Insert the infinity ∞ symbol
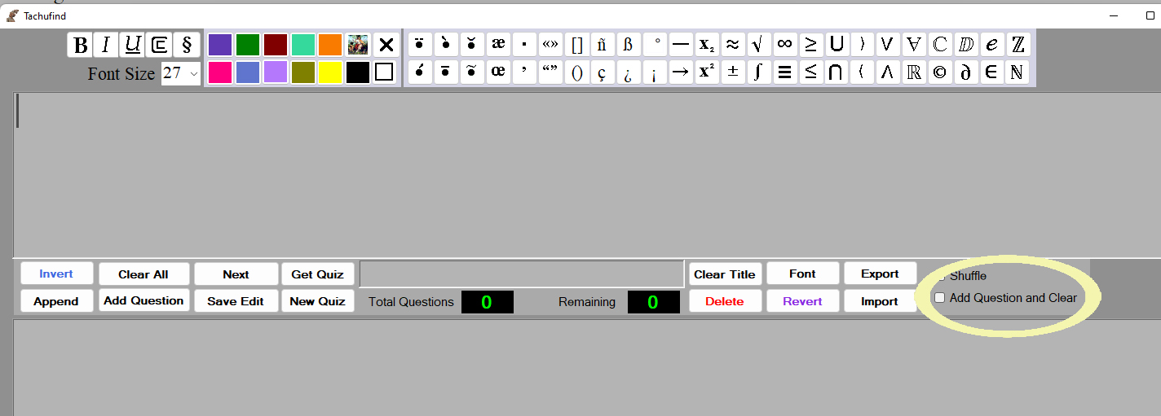 [x=784, y=44]
